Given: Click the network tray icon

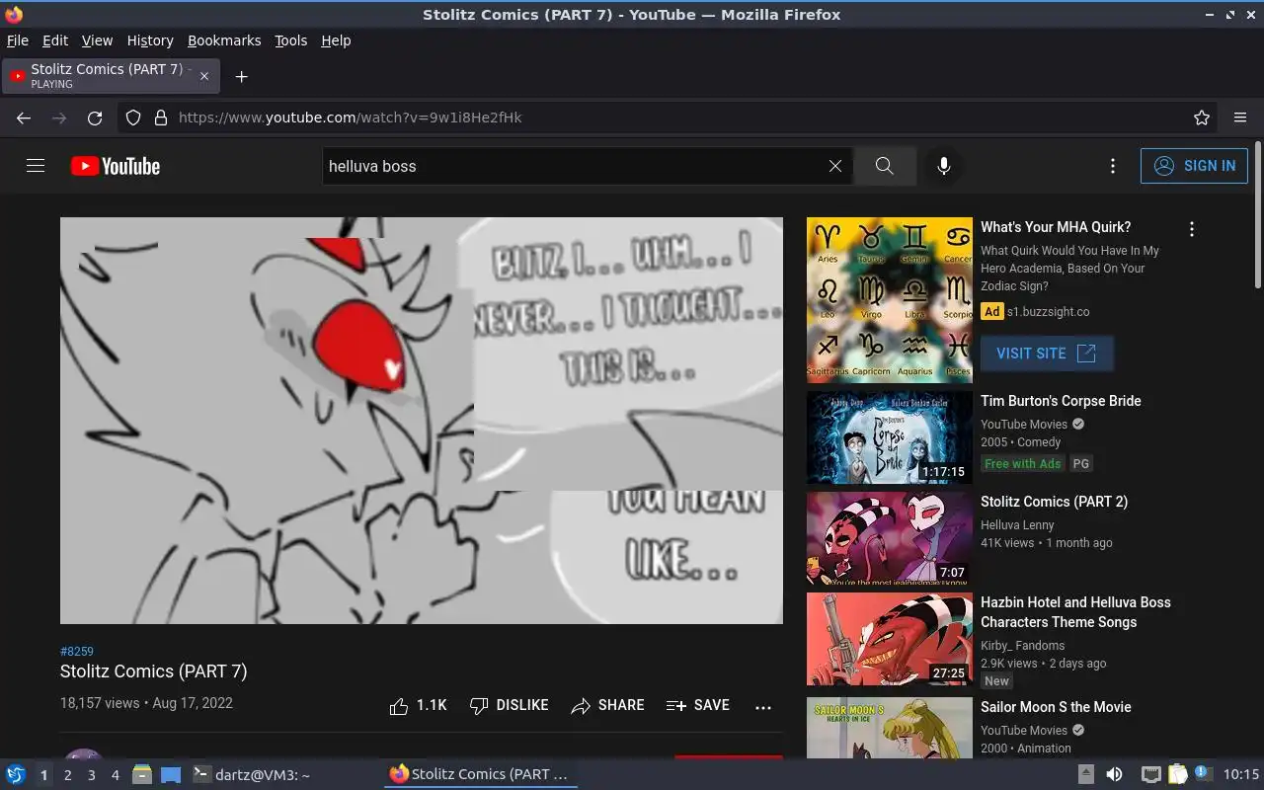Looking at the screenshot, I should click(x=1150, y=775).
